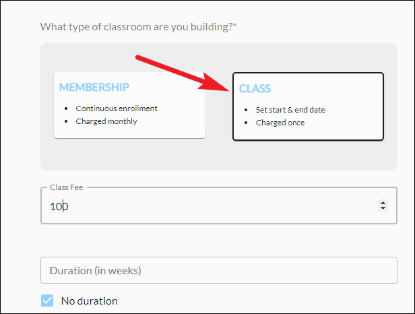Viewport: 415px width, 314px height.
Task: Select the CLASS classroom type card
Action: point(308,106)
